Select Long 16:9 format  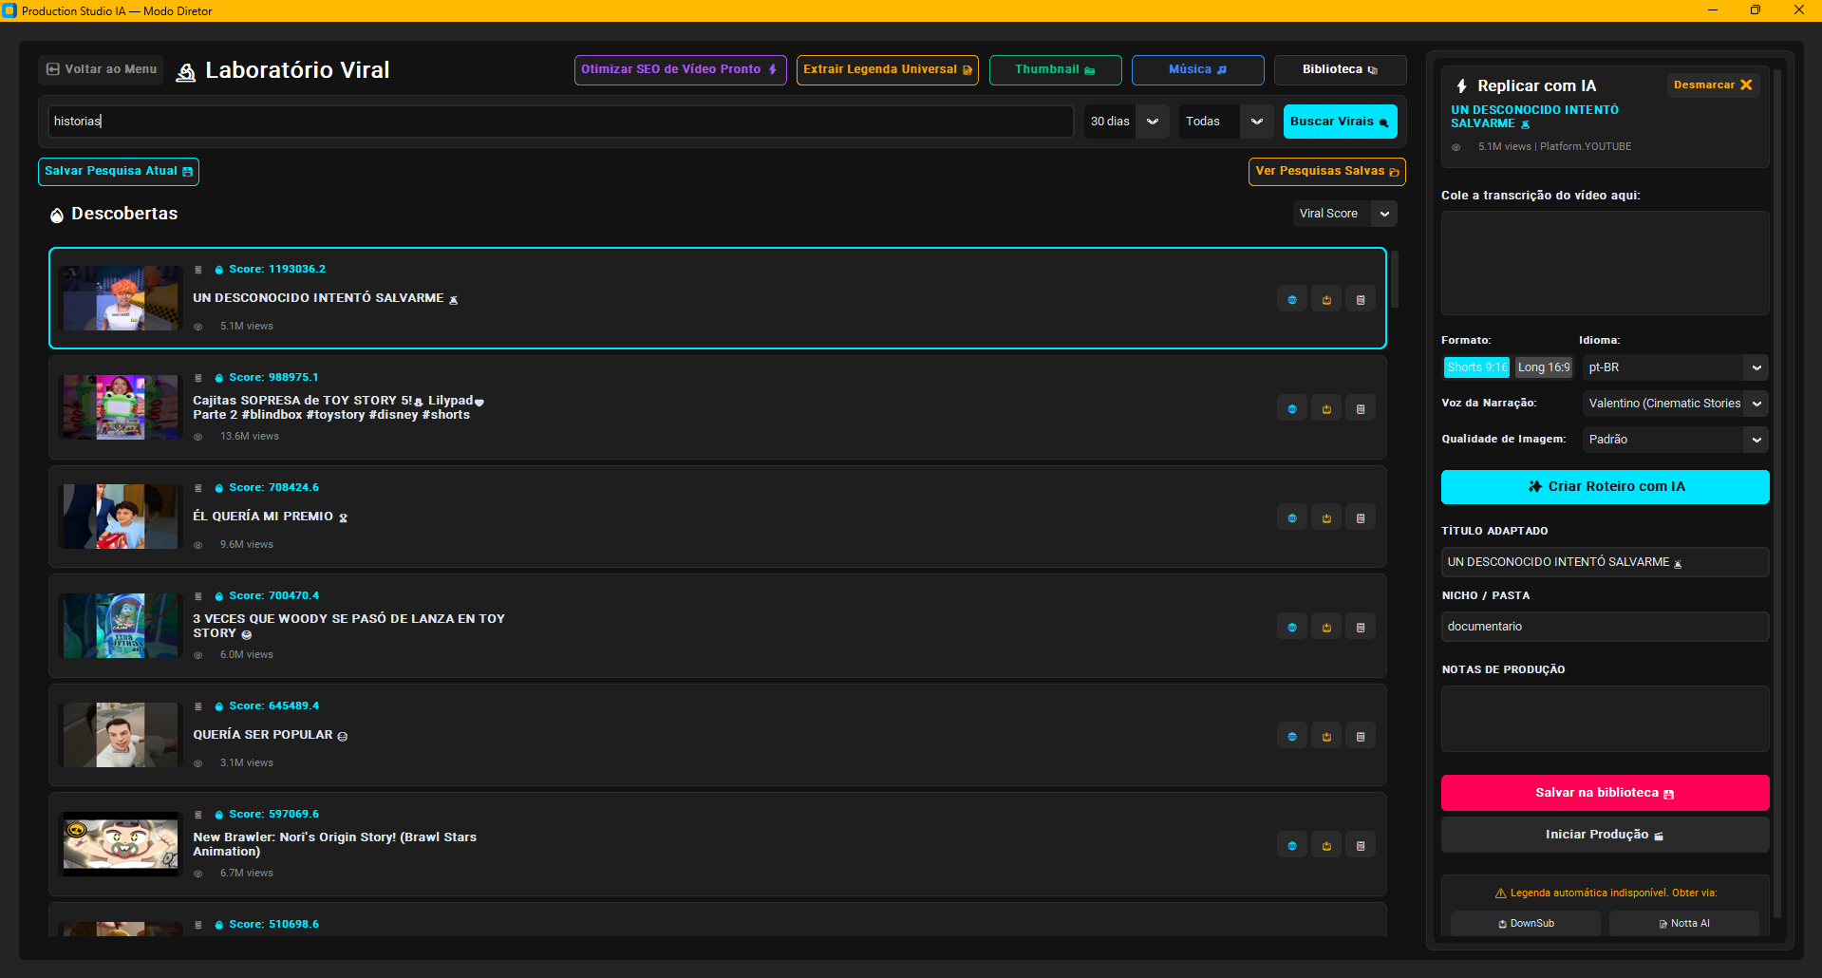1544,367
